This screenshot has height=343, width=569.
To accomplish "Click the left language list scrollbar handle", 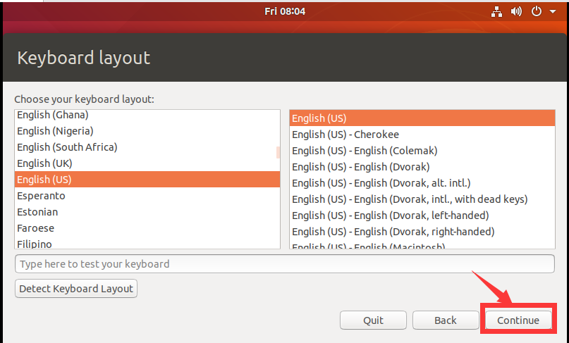I will click(279, 152).
